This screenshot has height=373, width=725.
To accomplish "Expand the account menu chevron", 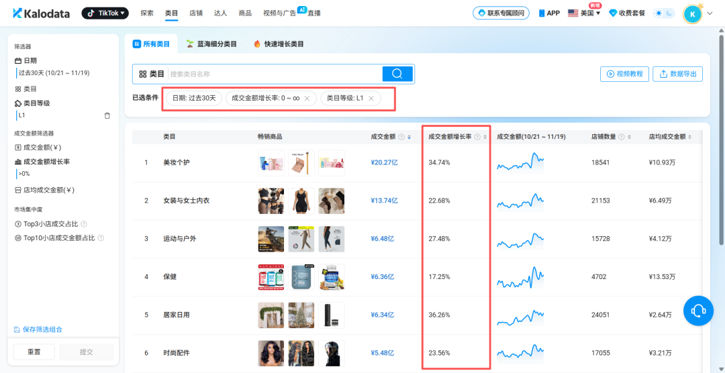I will pyautogui.click(x=710, y=13).
